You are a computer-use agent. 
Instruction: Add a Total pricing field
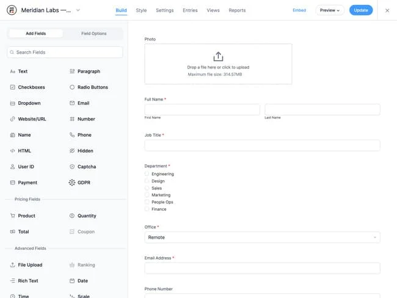pos(20,231)
